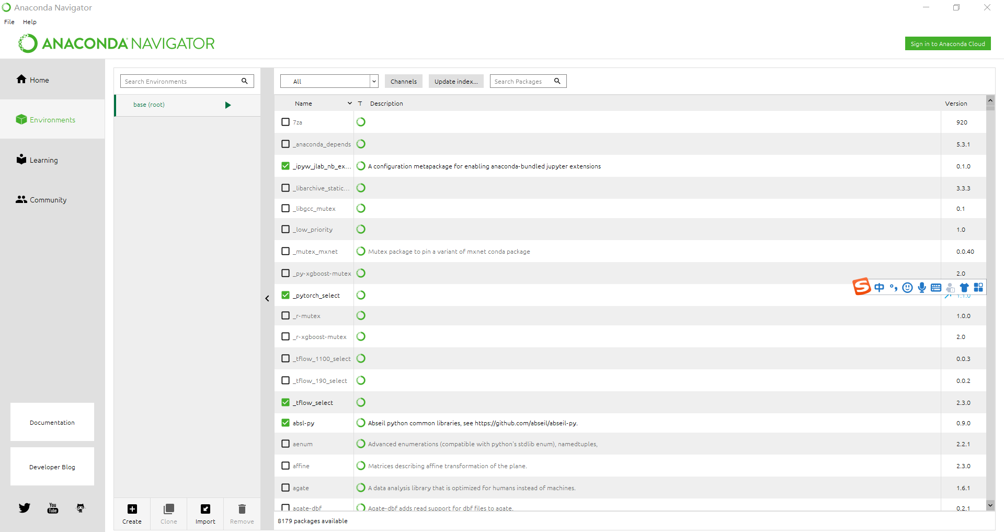Run base (root) environment play arrow

[x=228, y=105]
